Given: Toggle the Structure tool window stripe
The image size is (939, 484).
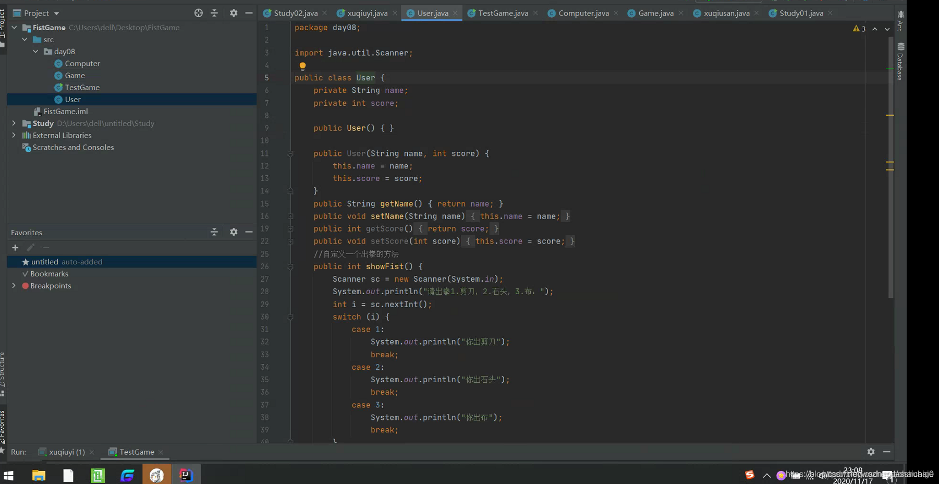Looking at the screenshot, I should click(3, 373).
